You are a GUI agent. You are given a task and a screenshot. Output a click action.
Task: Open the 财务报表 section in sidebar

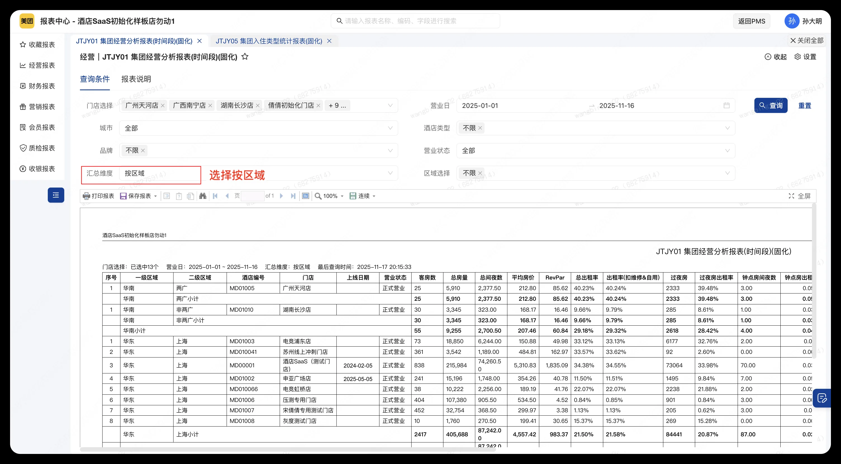coord(37,86)
